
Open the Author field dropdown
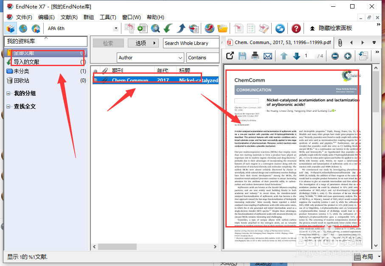click(150, 58)
